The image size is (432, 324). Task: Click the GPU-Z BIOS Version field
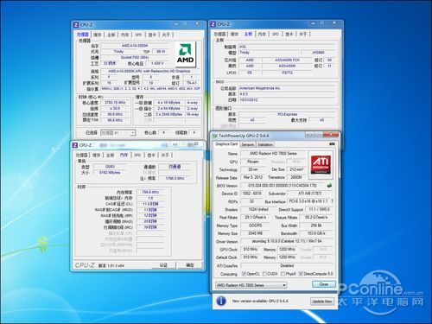point(283,186)
